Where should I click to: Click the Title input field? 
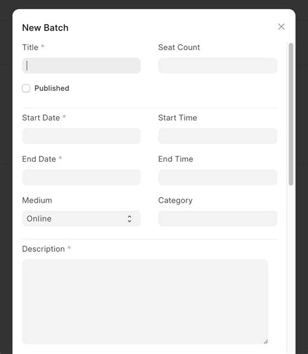coord(81,66)
